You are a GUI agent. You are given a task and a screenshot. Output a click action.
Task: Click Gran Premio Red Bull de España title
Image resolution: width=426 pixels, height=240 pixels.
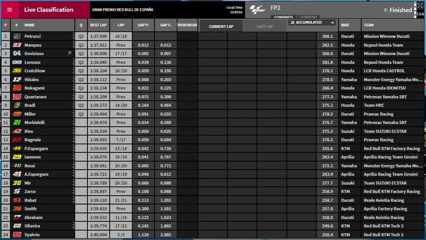tap(122, 9)
